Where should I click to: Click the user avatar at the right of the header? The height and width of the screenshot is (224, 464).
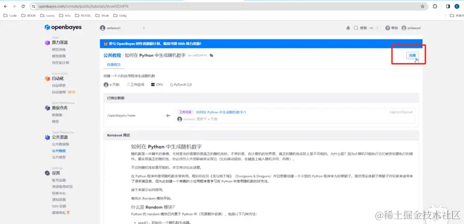pyautogui.click(x=403, y=28)
